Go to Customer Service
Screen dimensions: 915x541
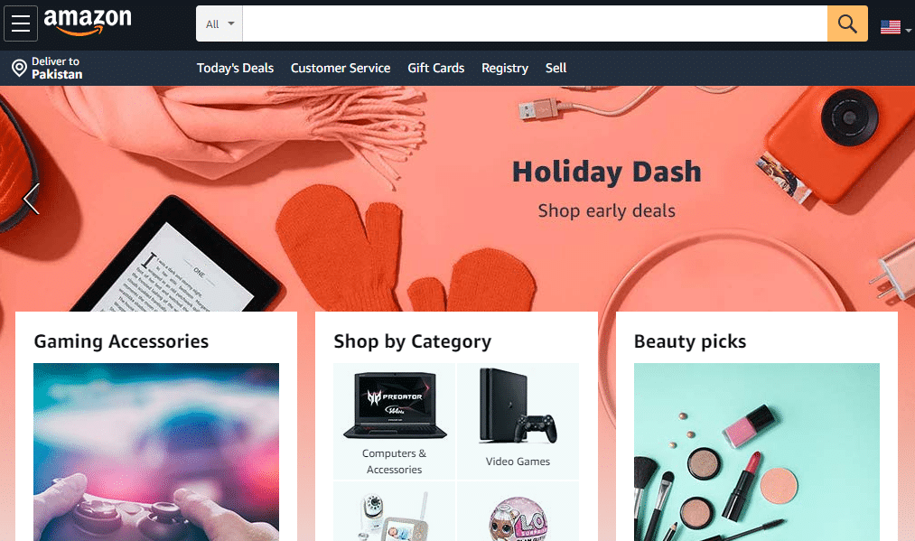pos(341,69)
